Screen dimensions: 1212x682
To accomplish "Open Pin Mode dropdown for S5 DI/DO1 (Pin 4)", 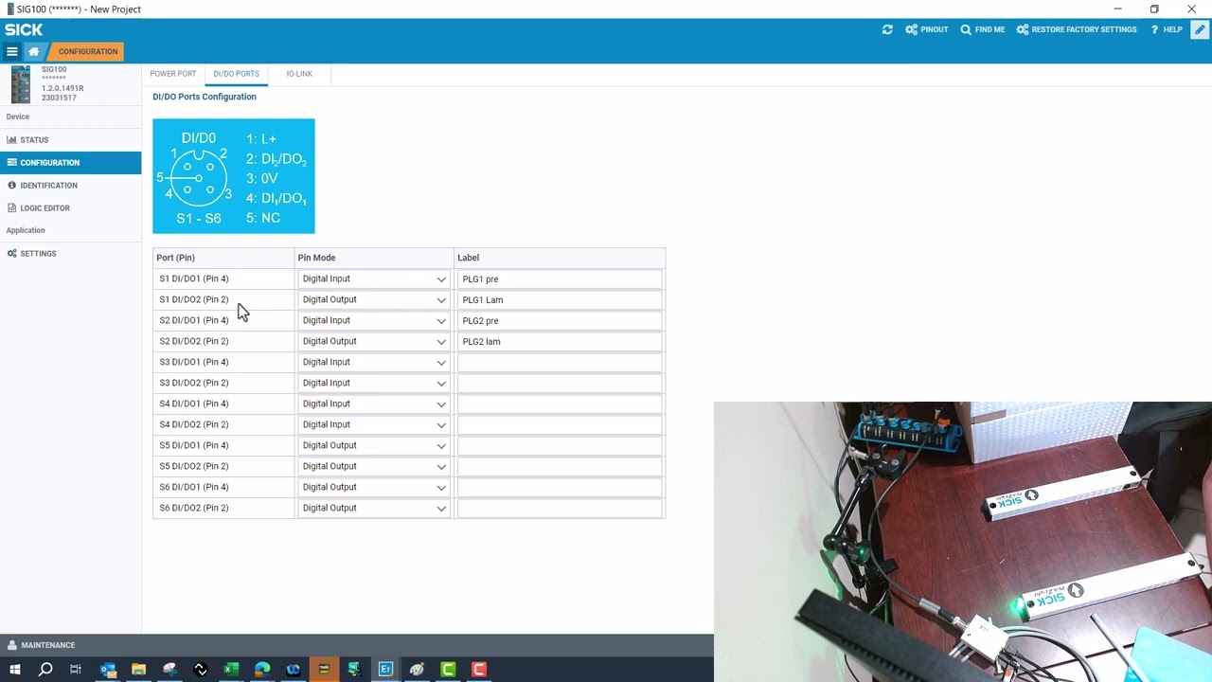I will pos(373,445).
